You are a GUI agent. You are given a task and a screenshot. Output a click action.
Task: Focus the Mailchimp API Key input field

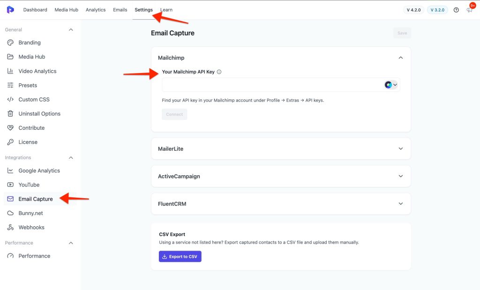[x=281, y=85]
